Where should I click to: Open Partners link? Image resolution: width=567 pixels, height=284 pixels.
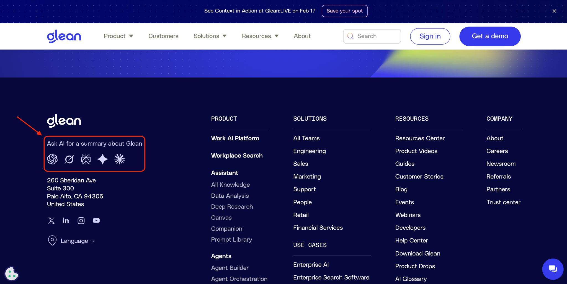tap(498, 189)
